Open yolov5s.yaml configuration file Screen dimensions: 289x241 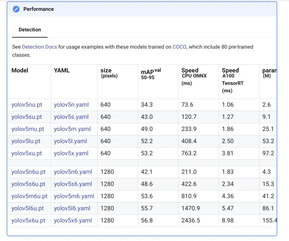71,117
